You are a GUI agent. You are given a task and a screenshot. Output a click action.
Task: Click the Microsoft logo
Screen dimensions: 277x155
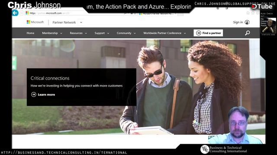(x=35, y=22)
